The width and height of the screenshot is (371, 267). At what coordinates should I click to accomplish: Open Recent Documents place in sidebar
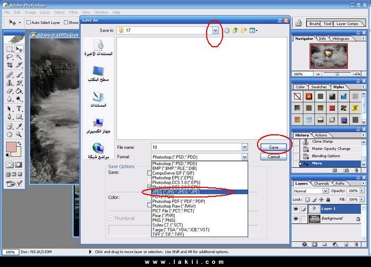(x=98, y=48)
